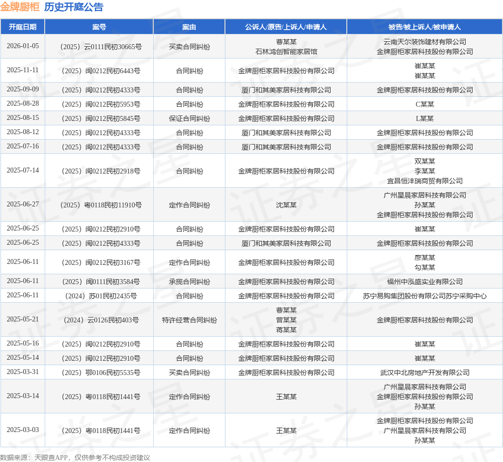The width and height of the screenshot is (503, 462).
Task: Select the 案号 column header
Action: [99, 27]
